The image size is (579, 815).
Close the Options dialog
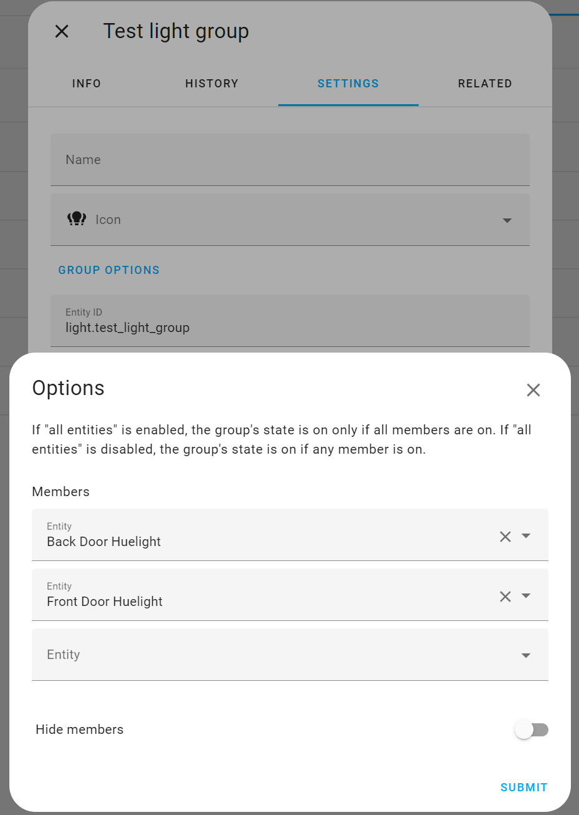[x=533, y=389]
